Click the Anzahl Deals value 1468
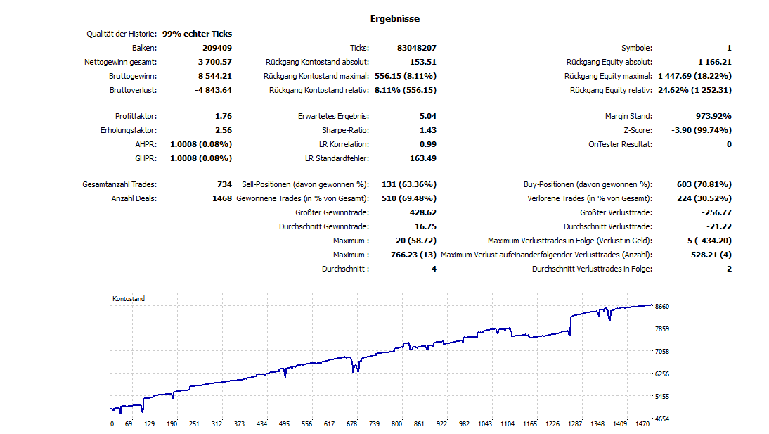The width and height of the screenshot is (769, 434). 222,198
